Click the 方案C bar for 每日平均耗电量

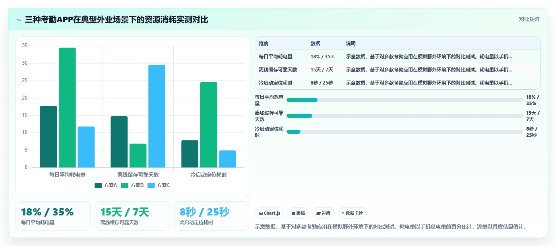86,147
